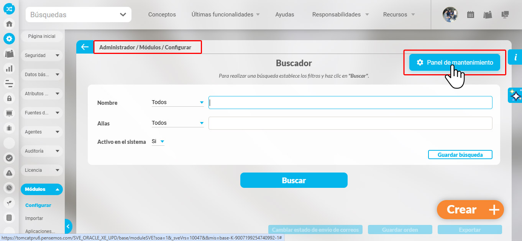Open the calendar icon in top bar
522x241 pixels.
pyautogui.click(x=470, y=15)
